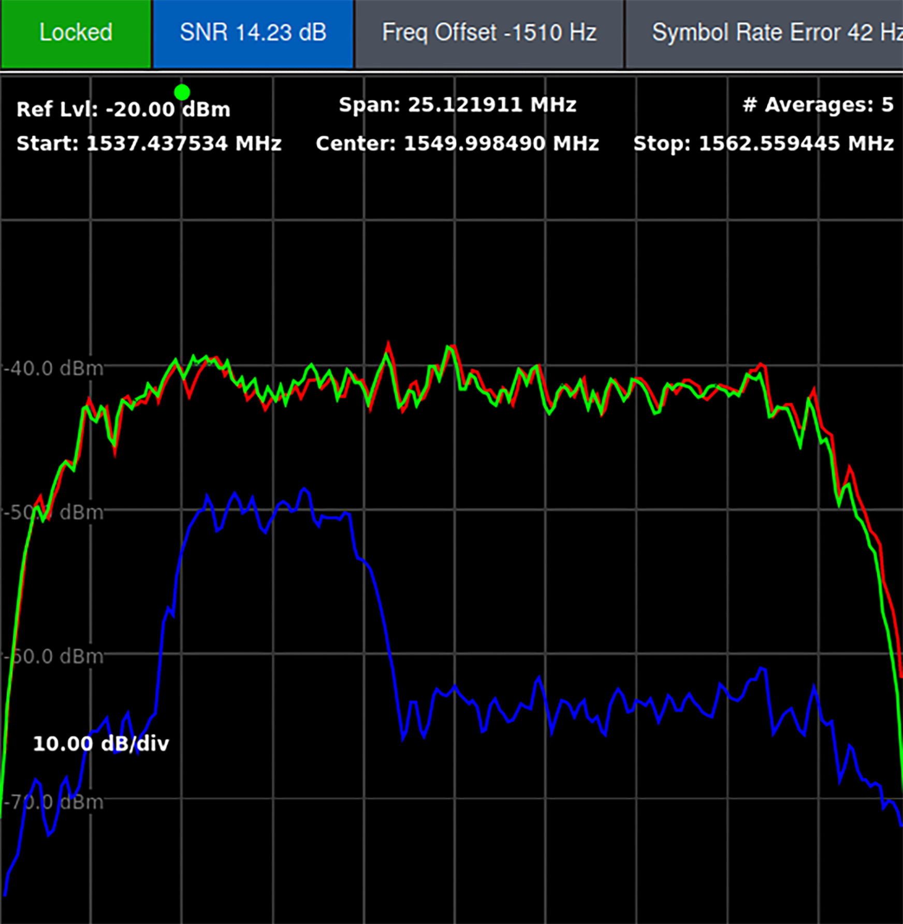The height and width of the screenshot is (924, 903).
Task: Adjust the -40.0 dBm gridline level
Action: (x=52, y=368)
